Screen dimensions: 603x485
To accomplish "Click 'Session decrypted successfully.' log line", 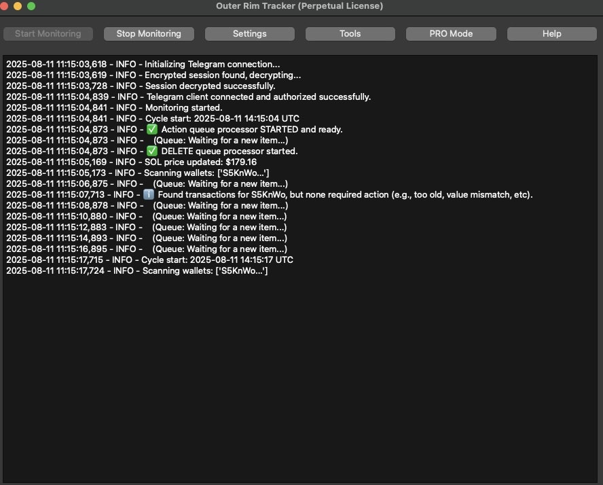I will click(x=141, y=86).
